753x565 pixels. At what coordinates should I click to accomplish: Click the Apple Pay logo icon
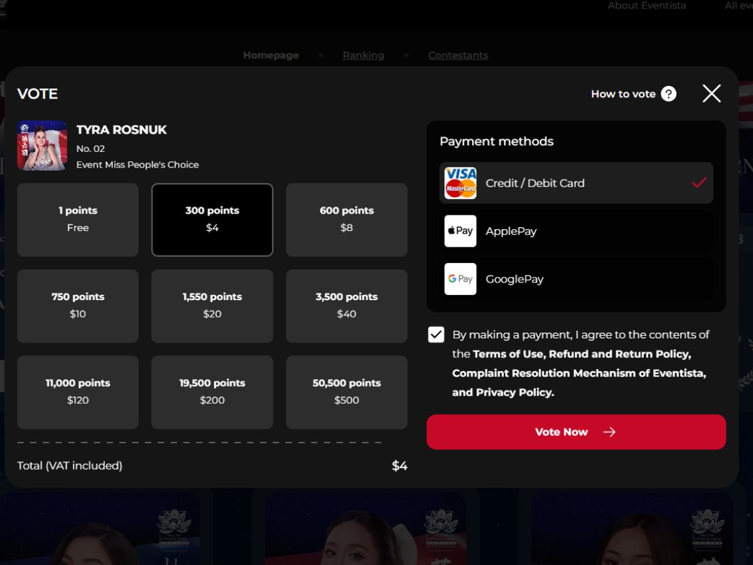click(x=461, y=231)
